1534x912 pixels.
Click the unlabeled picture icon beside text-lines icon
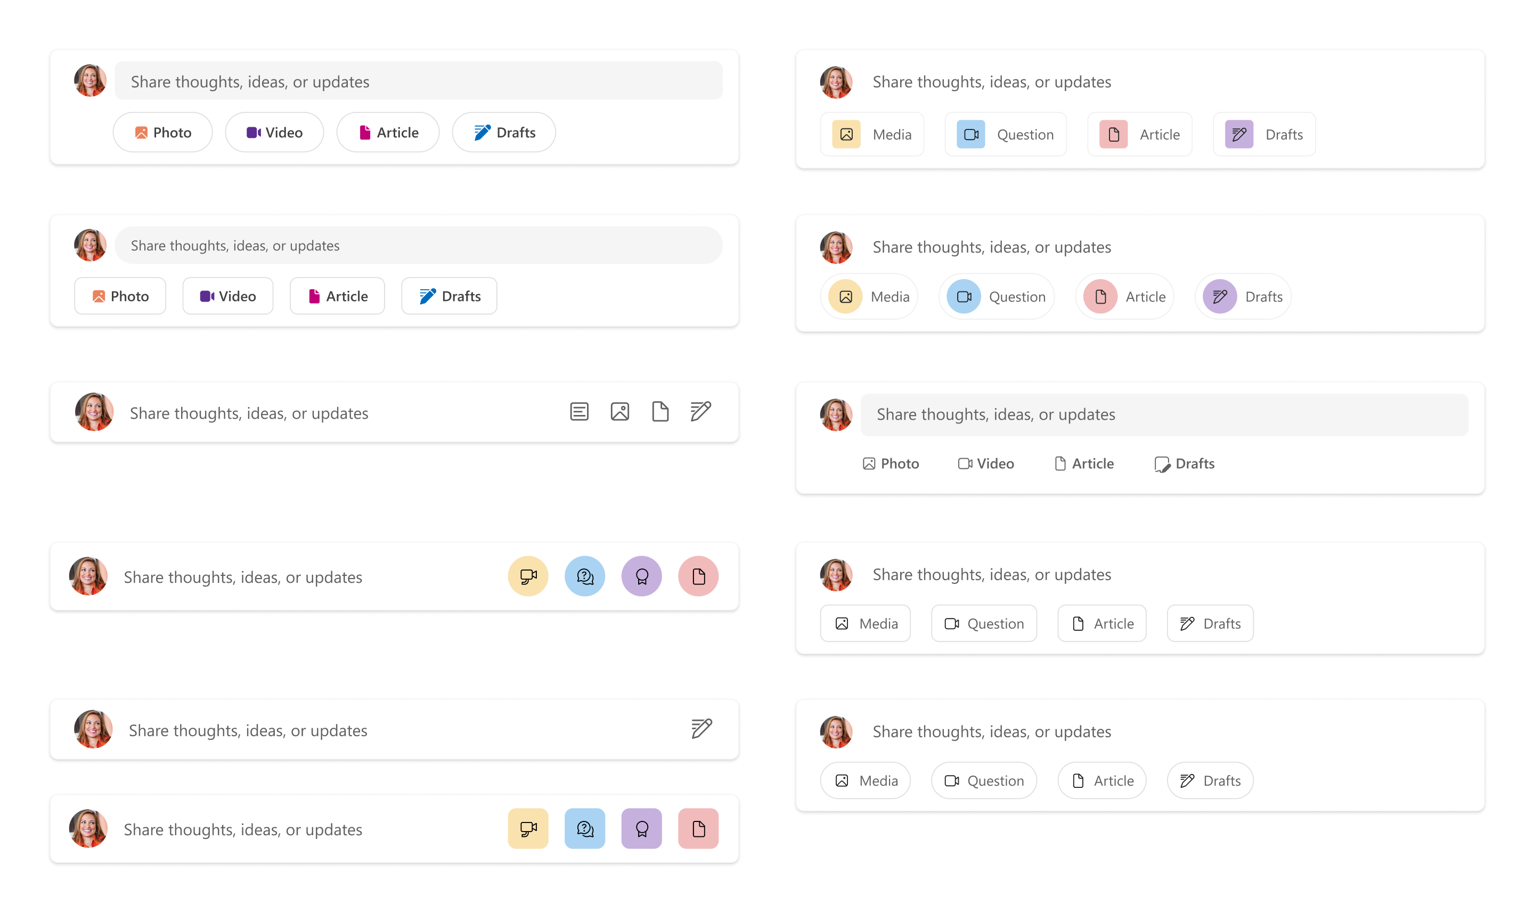coord(619,411)
